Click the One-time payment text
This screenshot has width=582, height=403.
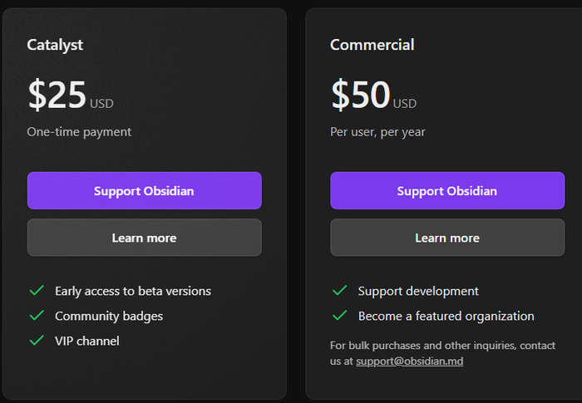coord(79,131)
